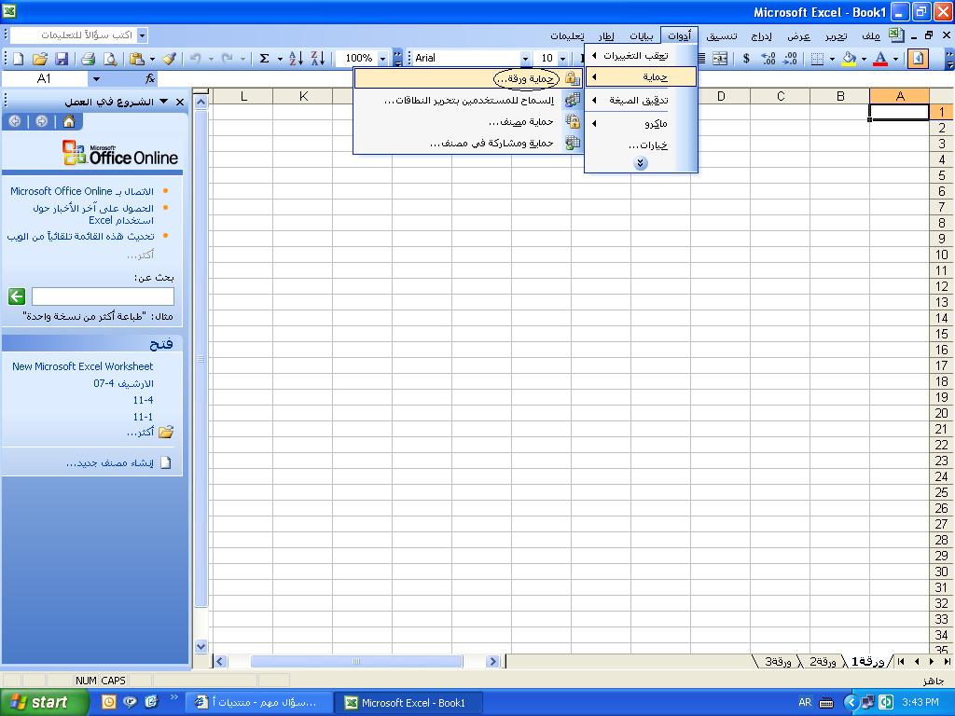This screenshot has width=955, height=716.
Task: Expand the Tools menu with the double chevron
Action: pyautogui.click(x=640, y=163)
